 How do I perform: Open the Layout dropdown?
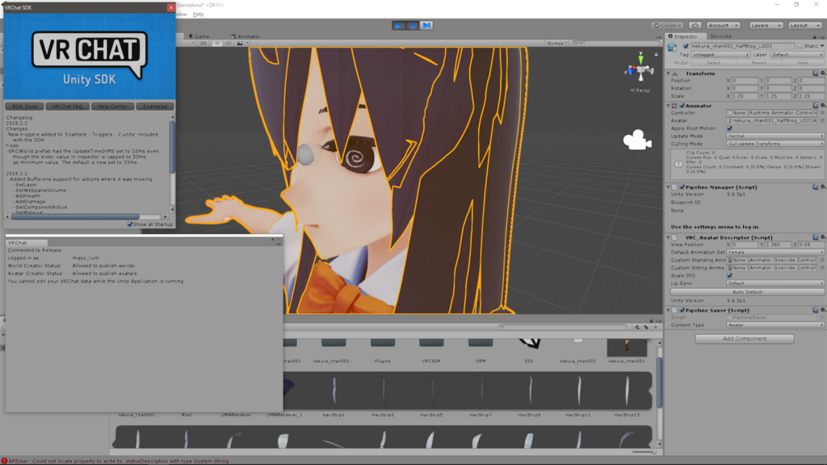(804, 25)
